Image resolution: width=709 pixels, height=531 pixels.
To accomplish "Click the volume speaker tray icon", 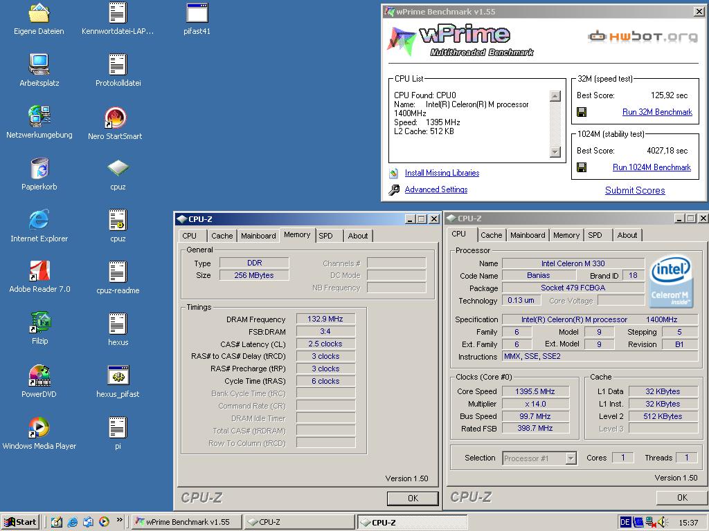I will [663, 522].
